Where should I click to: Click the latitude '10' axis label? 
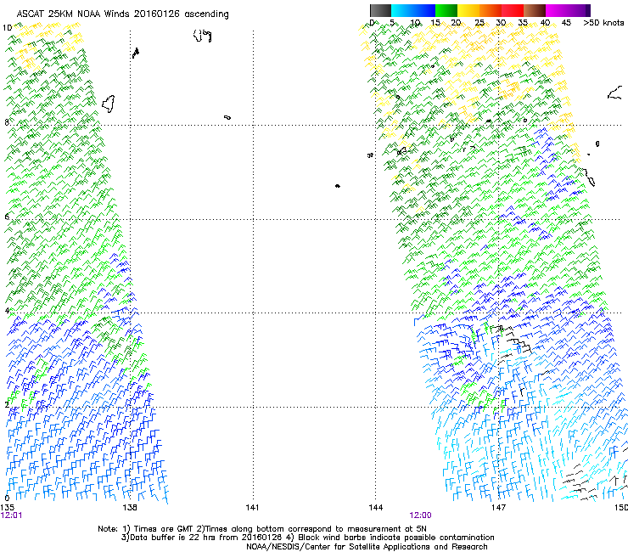[x=7, y=28]
